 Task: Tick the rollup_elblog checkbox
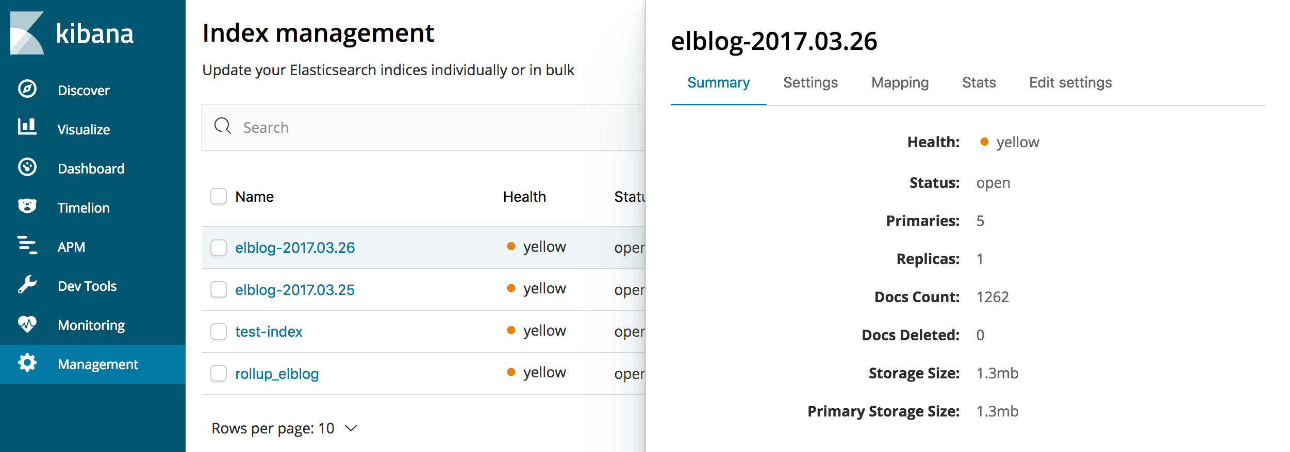pos(219,373)
